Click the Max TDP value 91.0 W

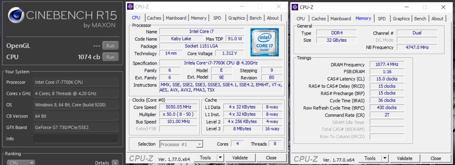pyautogui.click(x=235, y=39)
